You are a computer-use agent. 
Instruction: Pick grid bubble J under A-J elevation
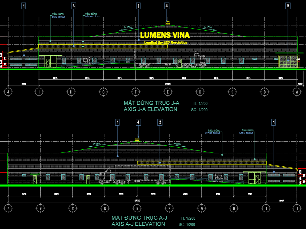[297, 208]
